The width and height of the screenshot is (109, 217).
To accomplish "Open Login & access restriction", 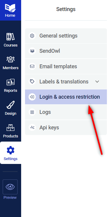I will [66, 97].
